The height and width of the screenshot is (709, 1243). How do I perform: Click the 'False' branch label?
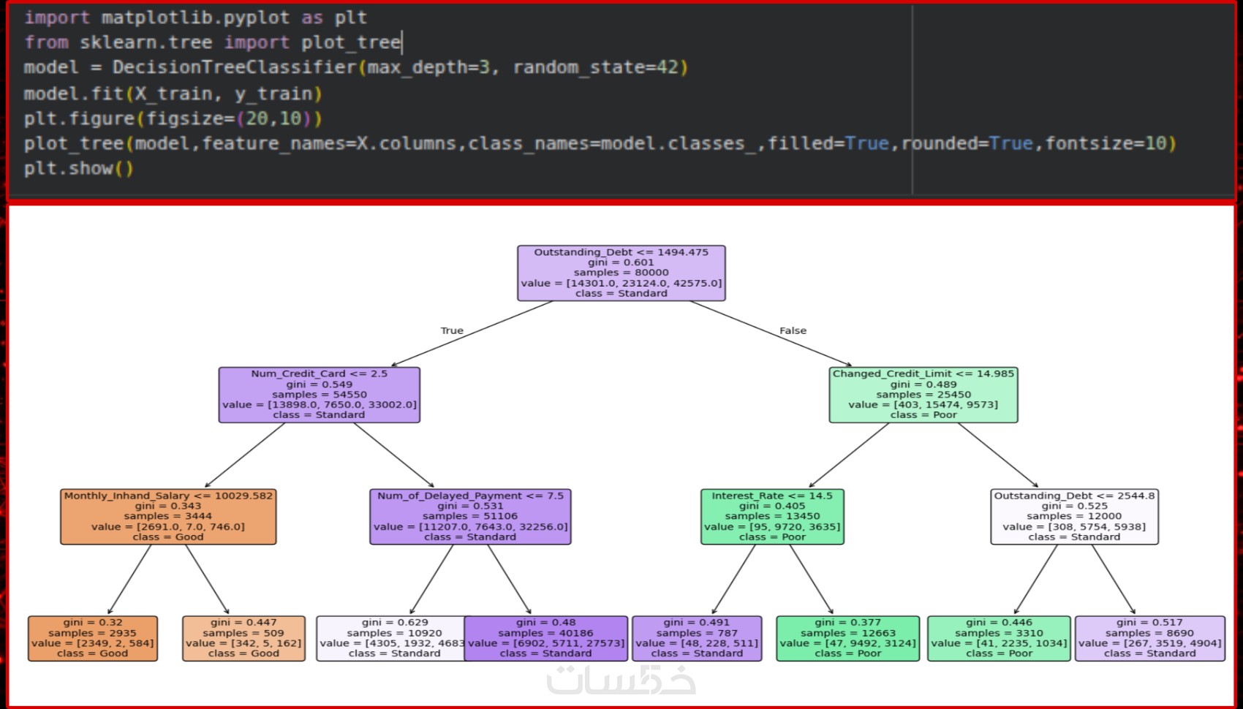tap(793, 330)
